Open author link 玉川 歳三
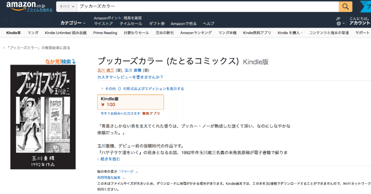The width and height of the screenshot is (371, 194). pos(106,70)
